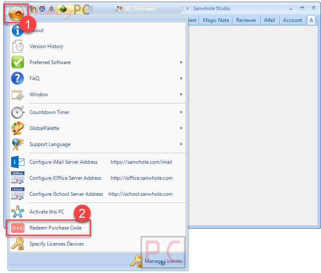Click the red [xxx] Redeem code icon

[18, 228]
